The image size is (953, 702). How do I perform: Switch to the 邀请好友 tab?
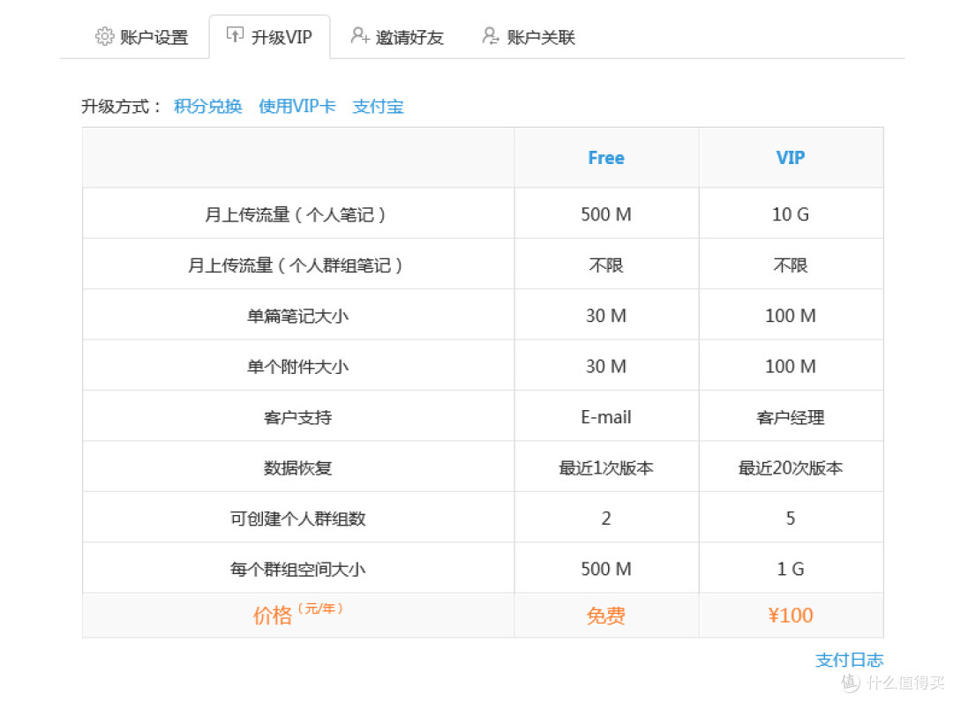397,37
